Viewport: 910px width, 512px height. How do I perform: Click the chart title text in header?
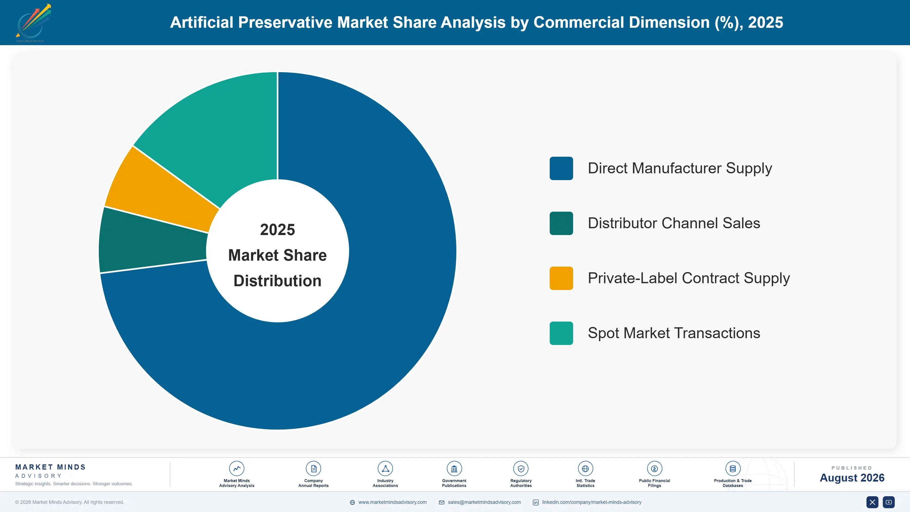coord(476,23)
